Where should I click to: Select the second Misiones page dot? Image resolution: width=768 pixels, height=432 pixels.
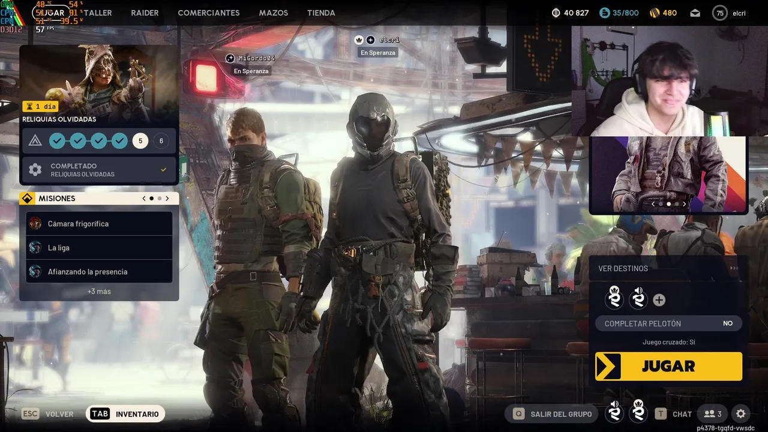[159, 199]
